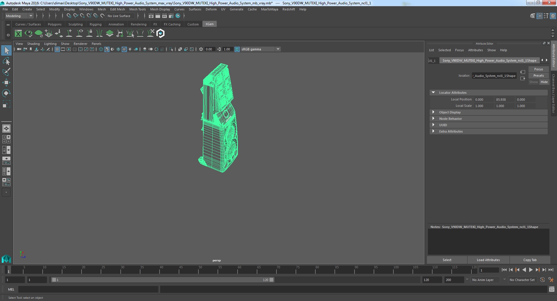Toggle resolution gate display
The image size is (557, 301).
pyautogui.click(x=69, y=49)
